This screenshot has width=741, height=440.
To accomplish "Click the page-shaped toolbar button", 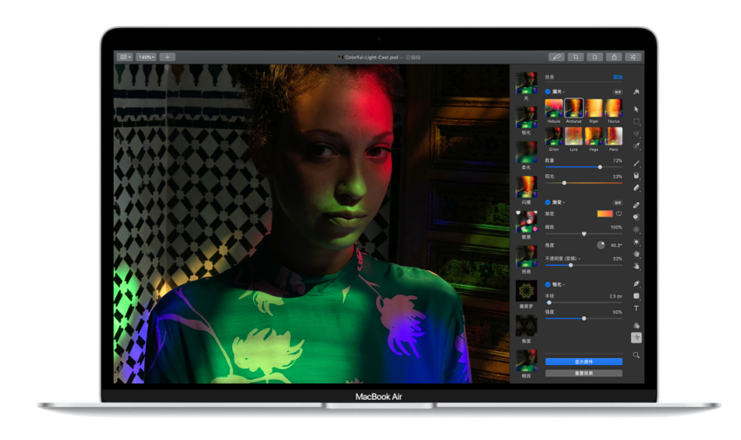I will click(x=594, y=57).
